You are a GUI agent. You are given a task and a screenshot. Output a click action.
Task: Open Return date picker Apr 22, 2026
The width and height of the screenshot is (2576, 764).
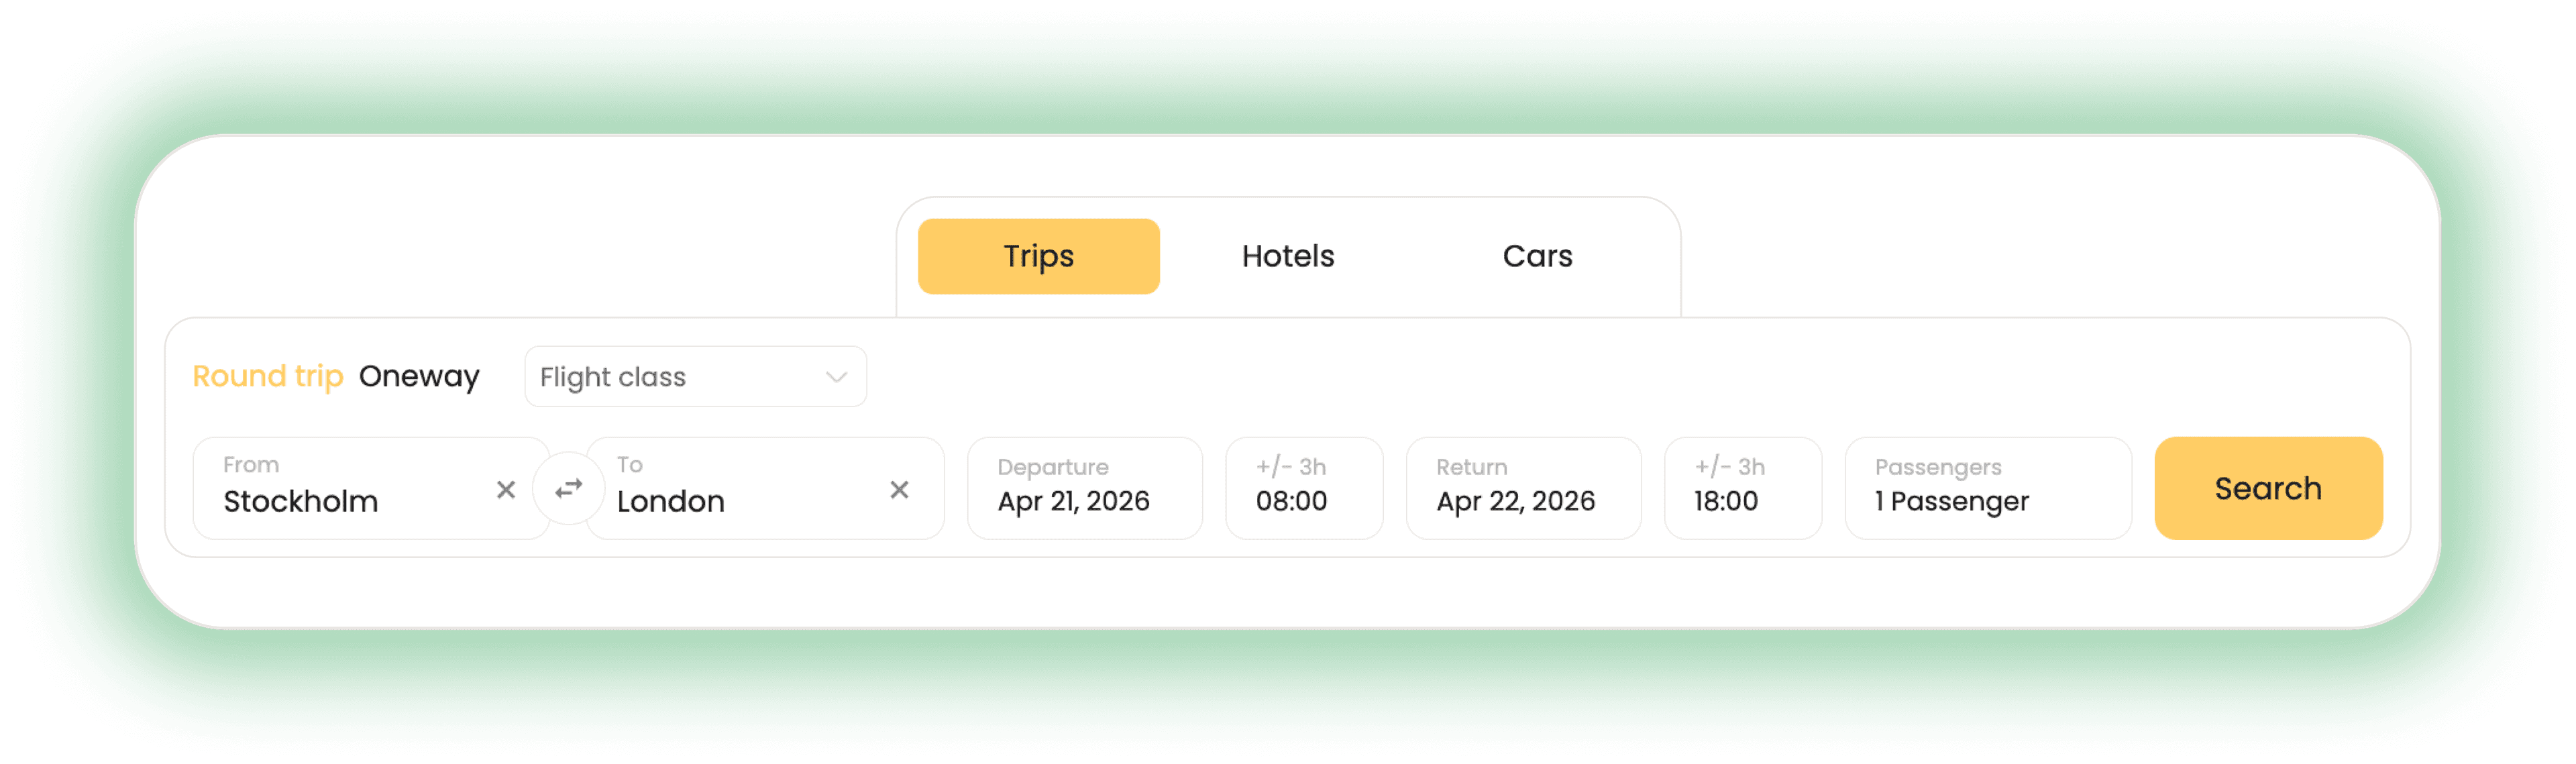coord(1522,488)
